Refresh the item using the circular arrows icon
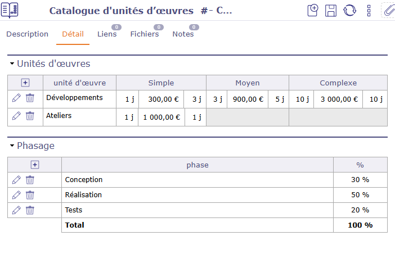Screen dimensions: 395x263 coord(349,11)
